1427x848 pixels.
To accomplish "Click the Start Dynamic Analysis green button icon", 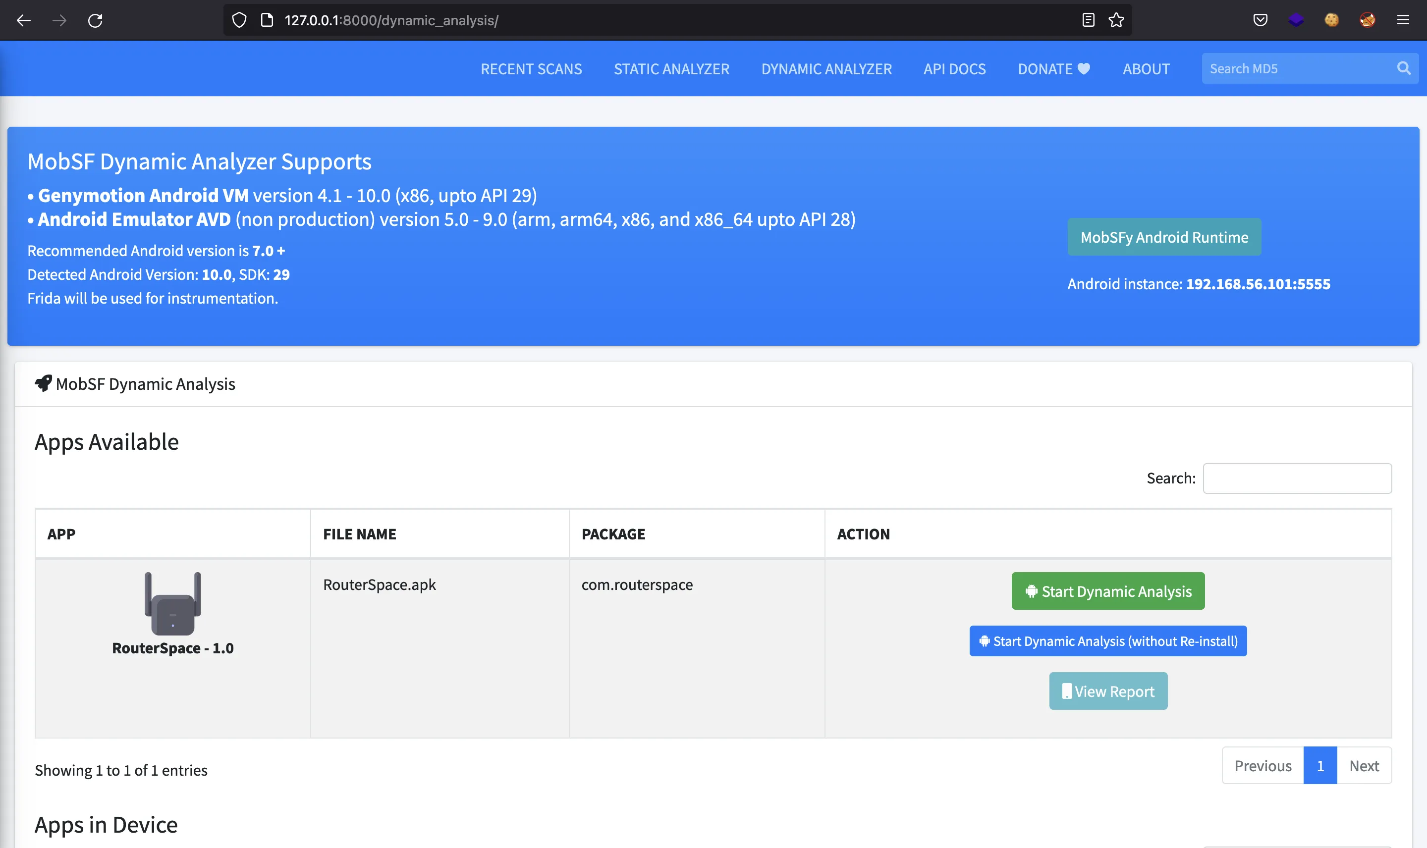I will pyautogui.click(x=1109, y=590).
